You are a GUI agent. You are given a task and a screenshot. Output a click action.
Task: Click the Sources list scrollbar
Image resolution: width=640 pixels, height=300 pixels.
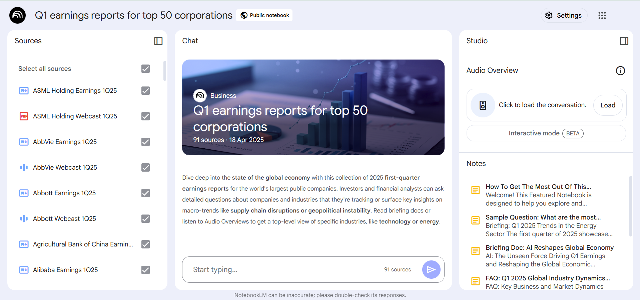click(164, 71)
